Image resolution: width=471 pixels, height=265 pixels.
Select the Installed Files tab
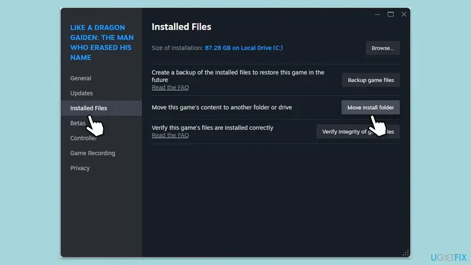101,108
